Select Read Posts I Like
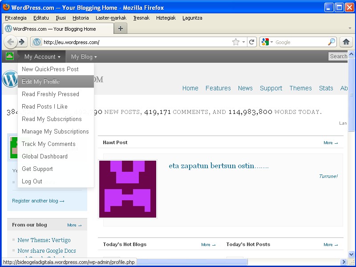 click(56, 106)
